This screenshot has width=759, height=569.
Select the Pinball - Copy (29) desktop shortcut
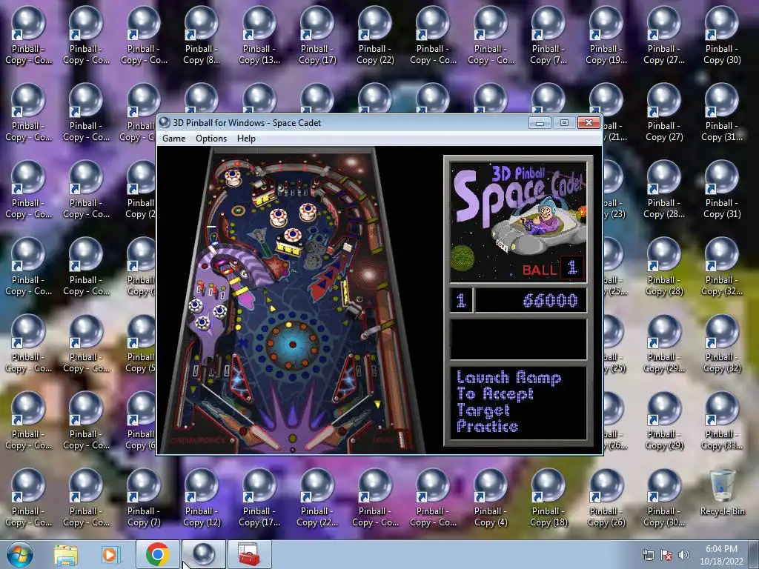[x=664, y=421]
